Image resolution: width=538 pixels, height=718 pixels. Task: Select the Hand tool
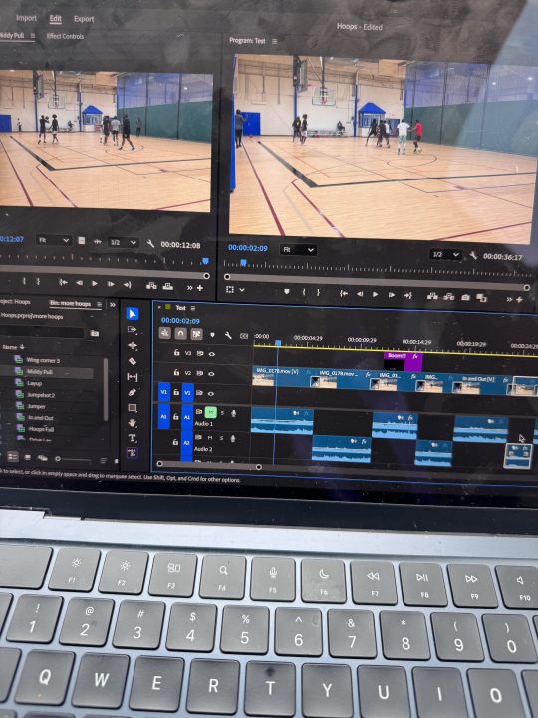pos(133,423)
